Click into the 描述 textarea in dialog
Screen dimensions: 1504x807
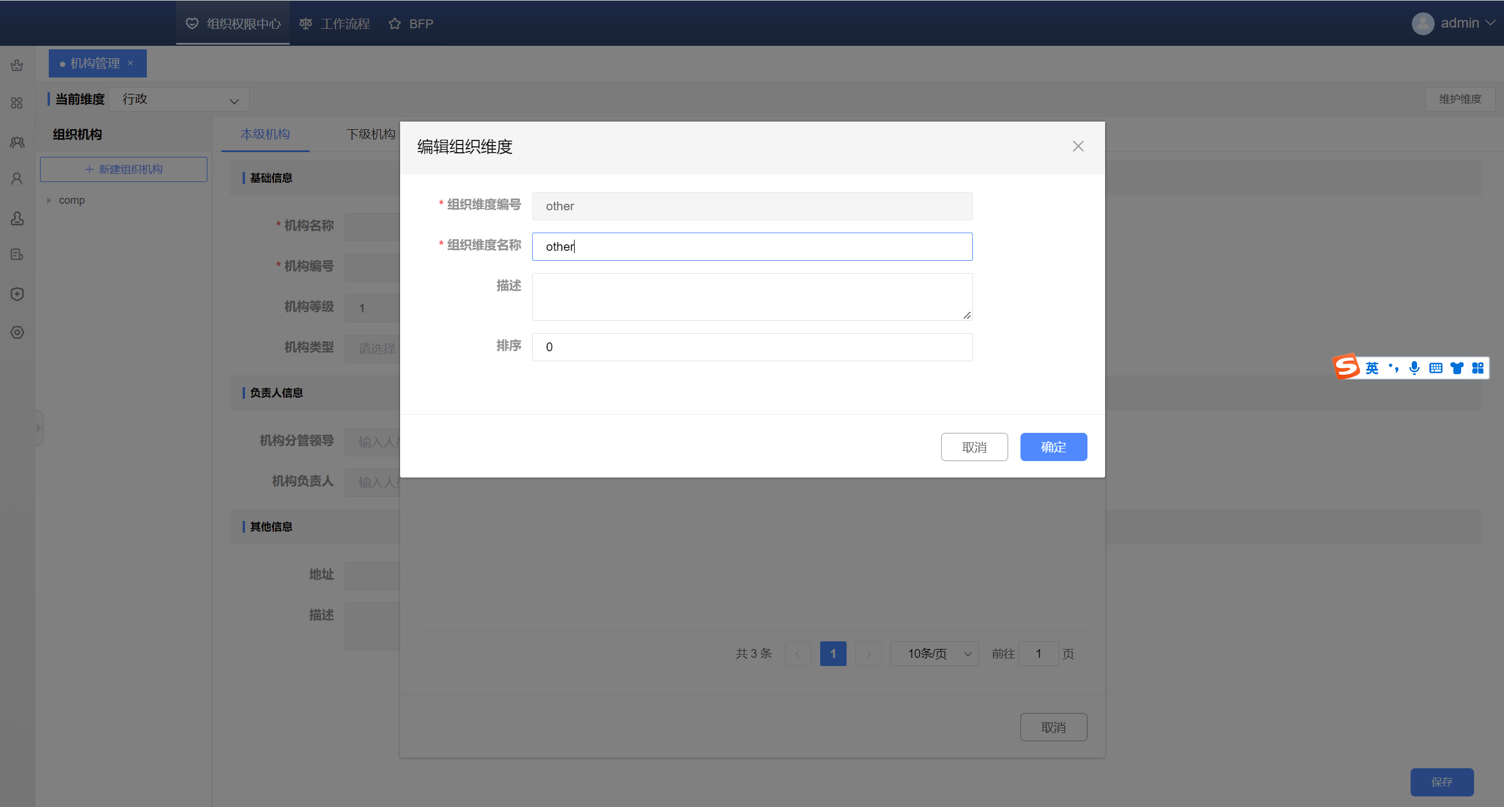point(752,297)
